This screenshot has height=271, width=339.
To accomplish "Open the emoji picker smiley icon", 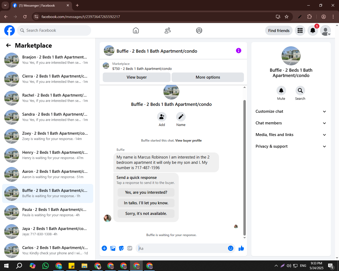I will pos(231,248).
